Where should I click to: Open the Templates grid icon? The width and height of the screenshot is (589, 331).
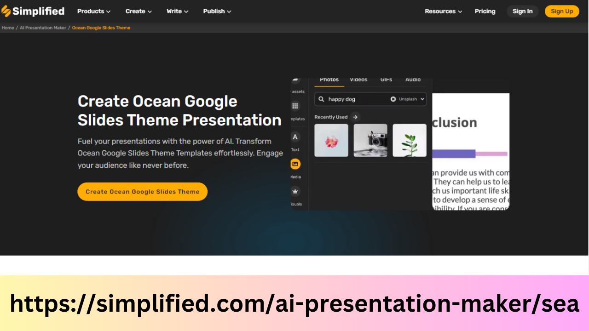pos(295,106)
